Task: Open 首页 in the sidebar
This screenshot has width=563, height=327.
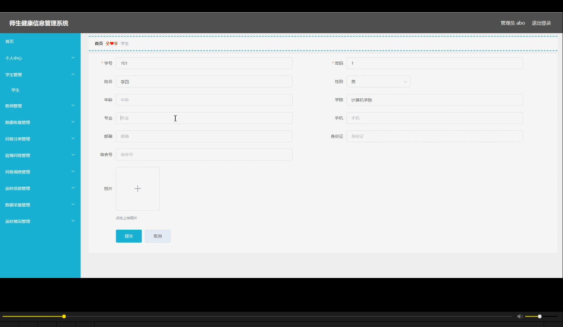Action: pyautogui.click(x=40, y=41)
